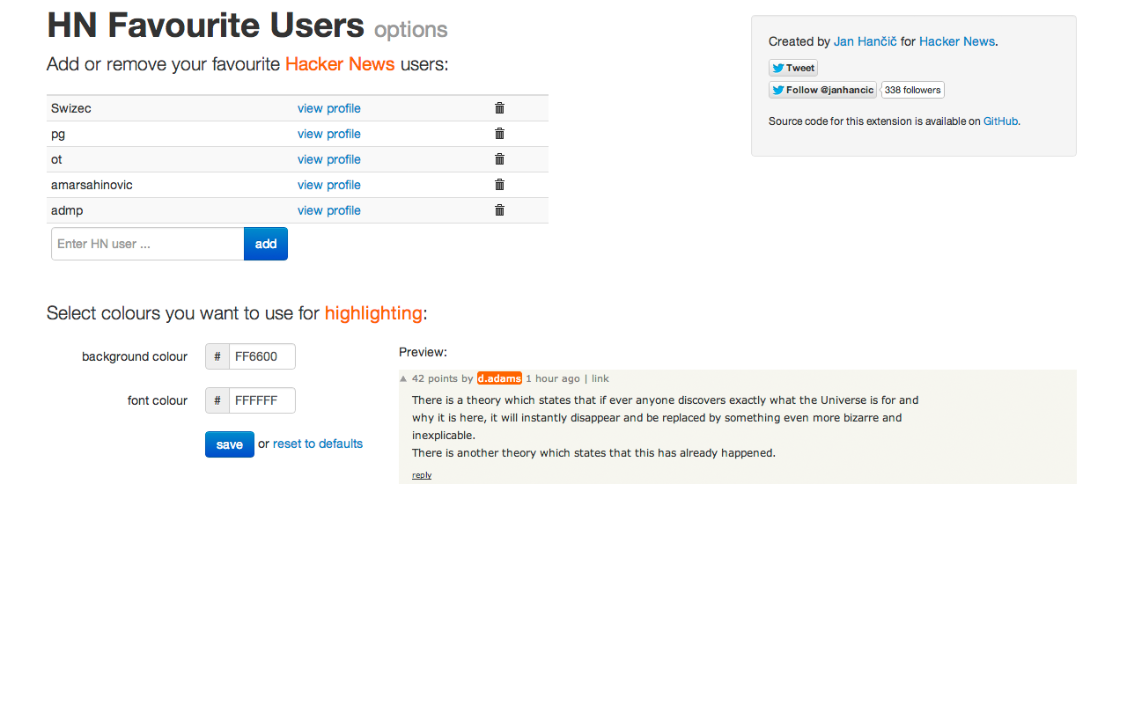Open the GitHub source link
The height and width of the screenshot is (704, 1127).
(1001, 121)
